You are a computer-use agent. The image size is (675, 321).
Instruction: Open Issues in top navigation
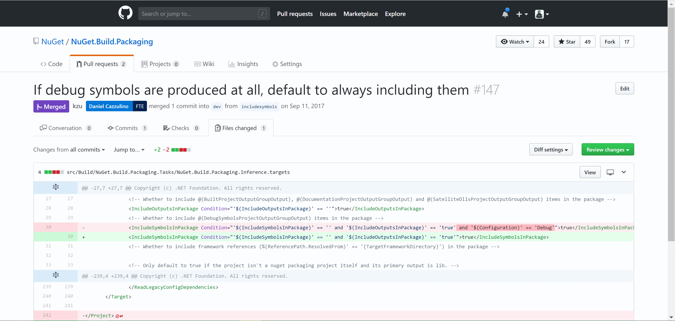tap(328, 14)
